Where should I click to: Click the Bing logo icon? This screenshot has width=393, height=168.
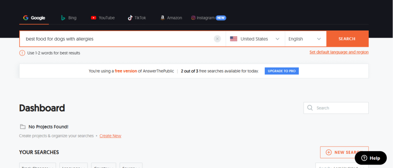[x=63, y=18]
